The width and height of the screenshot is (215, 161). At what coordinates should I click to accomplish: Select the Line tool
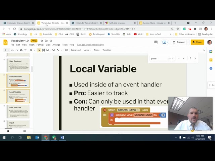pyautogui.click(x=58, y=50)
